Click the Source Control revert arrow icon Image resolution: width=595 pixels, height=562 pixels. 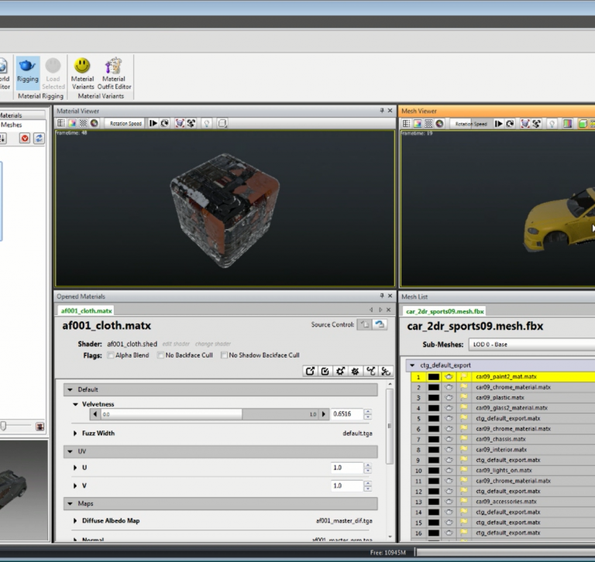click(380, 325)
